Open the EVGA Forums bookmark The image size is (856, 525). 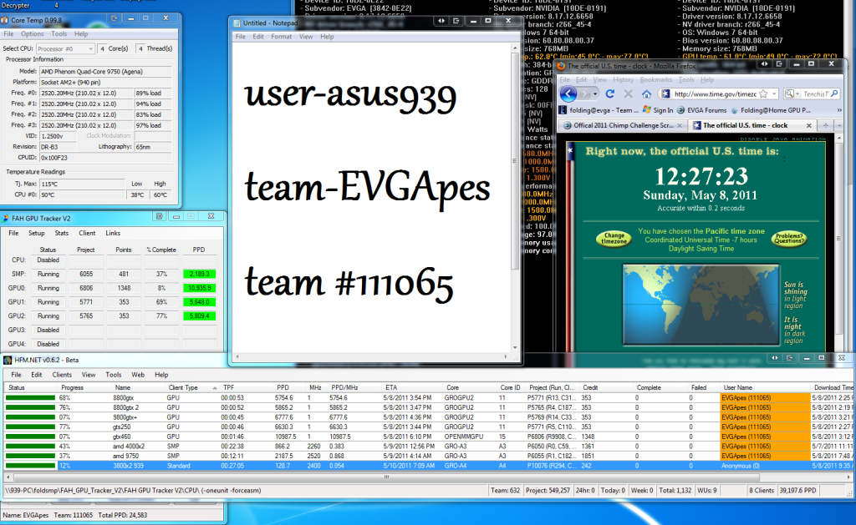pyautogui.click(x=706, y=109)
